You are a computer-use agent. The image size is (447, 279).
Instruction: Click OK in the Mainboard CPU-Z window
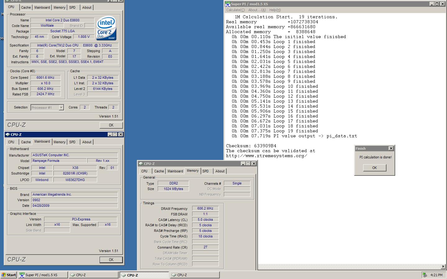111,260
